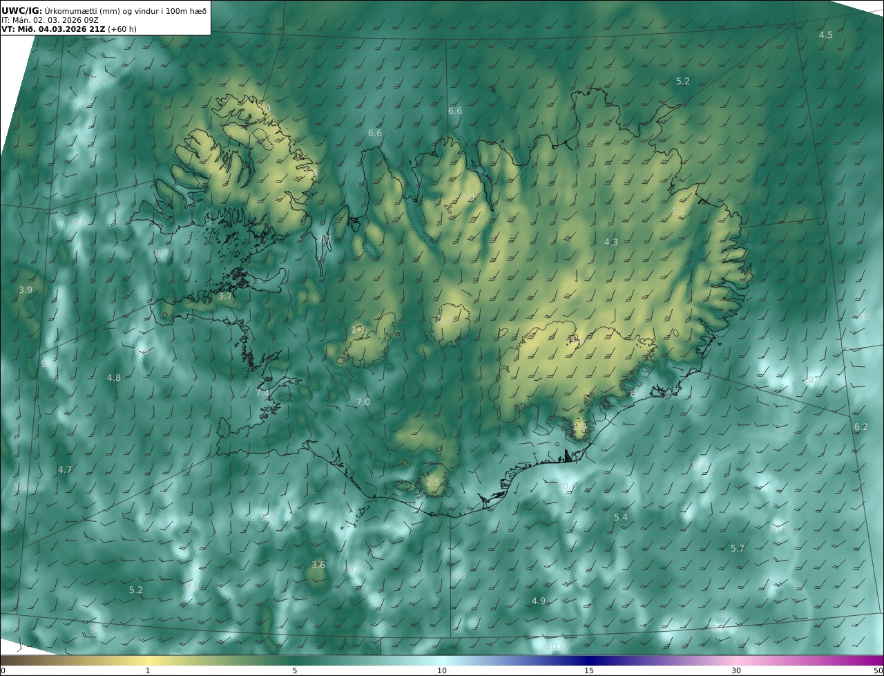Click the 4.8 value label
This screenshot has height=676, width=884.
[114, 377]
